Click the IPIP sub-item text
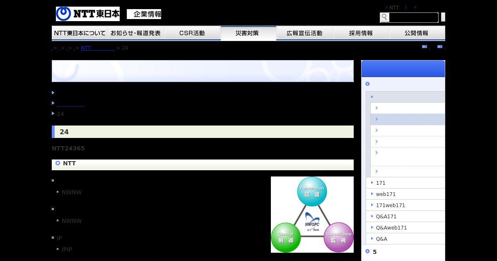The width and height of the screenshot is (497, 261). point(67,249)
